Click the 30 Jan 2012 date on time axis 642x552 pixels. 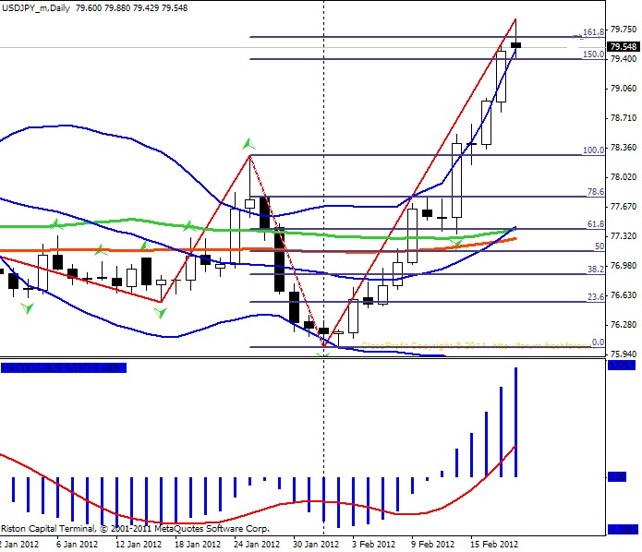tap(315, 545)
